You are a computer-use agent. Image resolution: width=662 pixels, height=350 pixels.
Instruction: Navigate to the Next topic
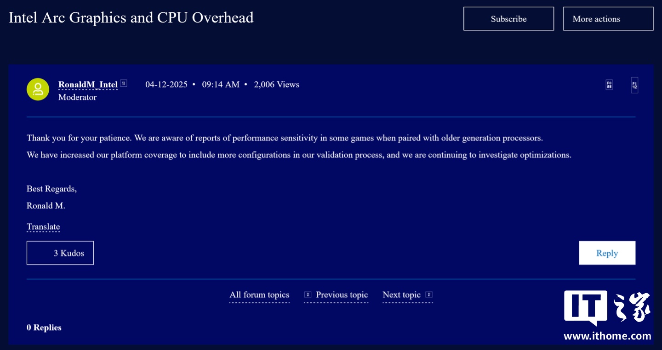(401, 295)
